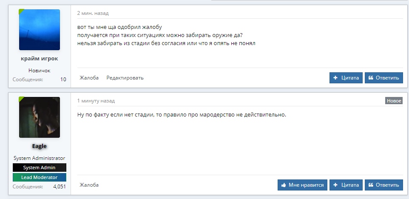Report the first post via Жалоба
The image size is (409, 199).
click(89, 78)
